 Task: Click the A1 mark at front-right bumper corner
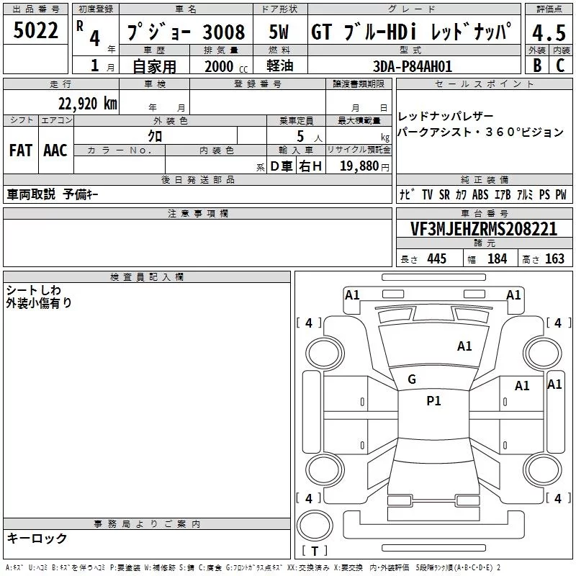click(x=513, y=295)
